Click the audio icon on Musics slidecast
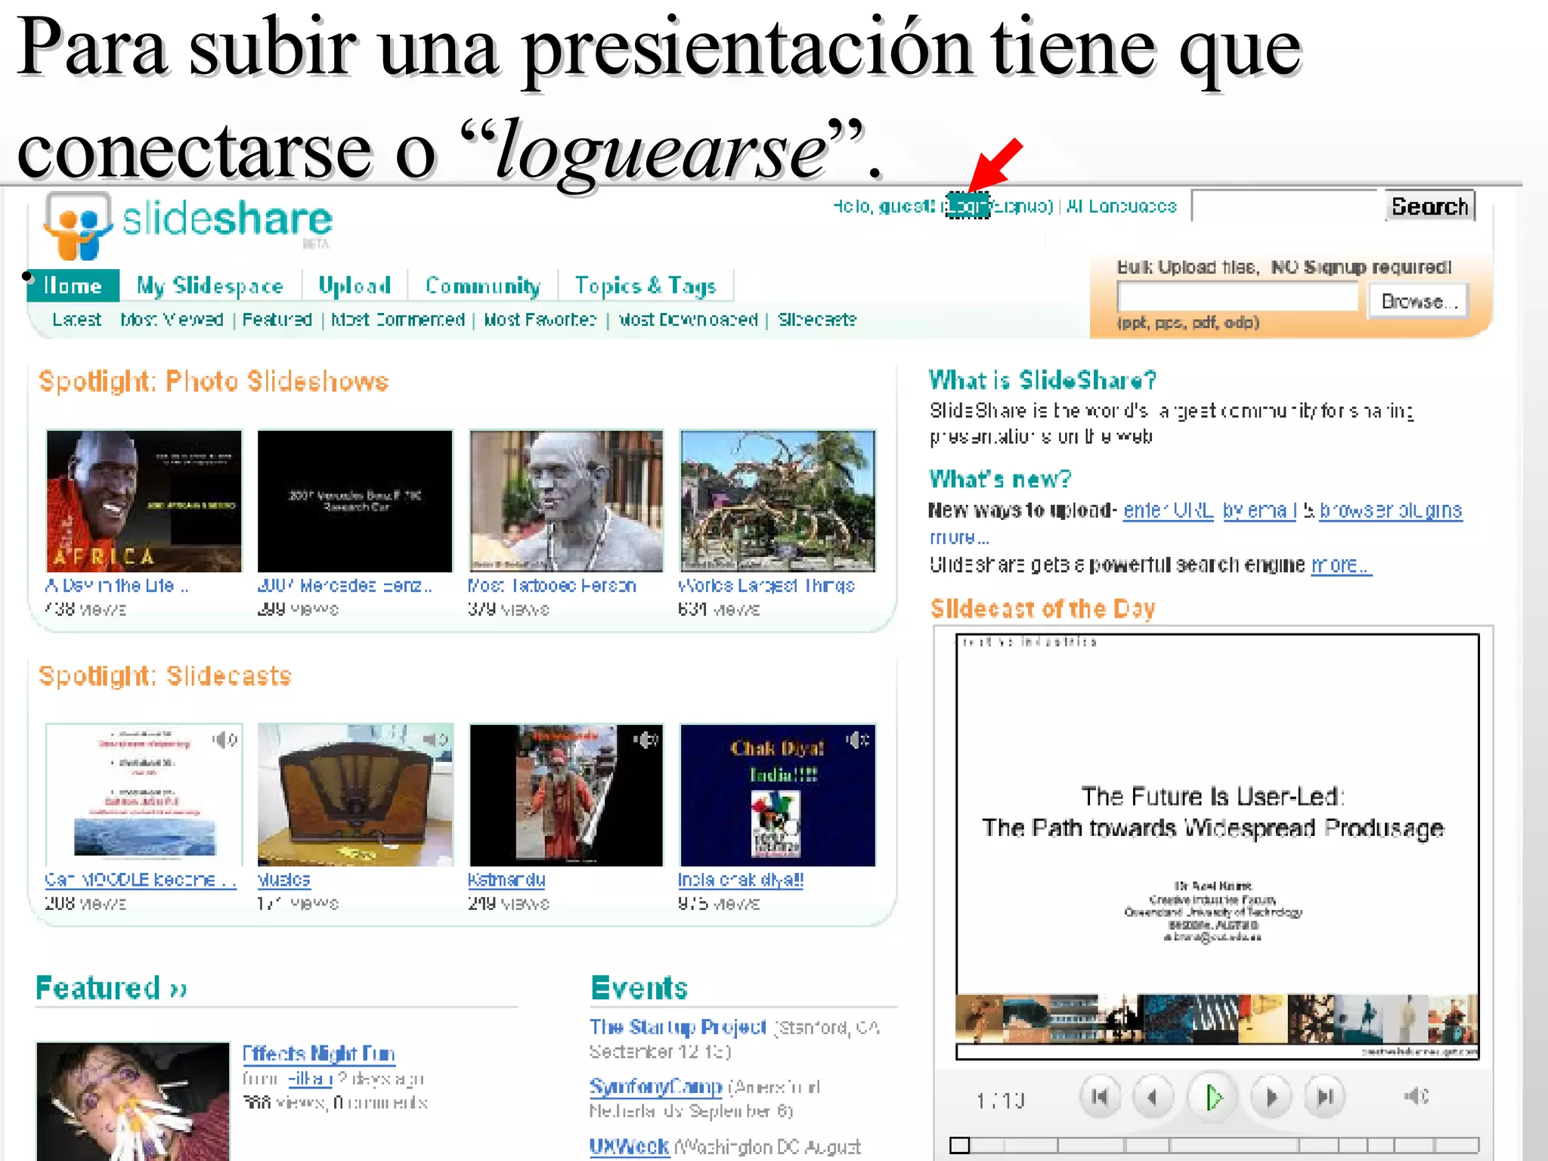Viewport: 1548px width, 1161px height. click(x=435, y=739)
